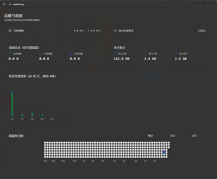The width and height of the screenshot is (217, 179).
Task: Click the session total (会话总量) purple icon
Action: pyautogui.click(x=71, y=54)
